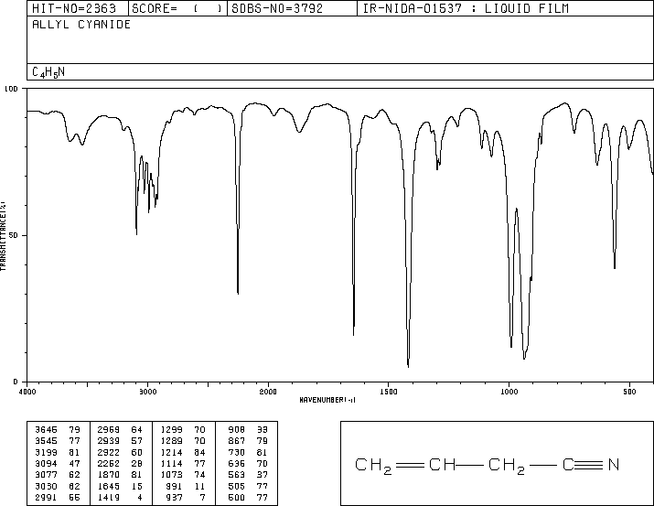654x506 pixels.
Task: Click the double bond in structure diagram
Action: point(410,465)
